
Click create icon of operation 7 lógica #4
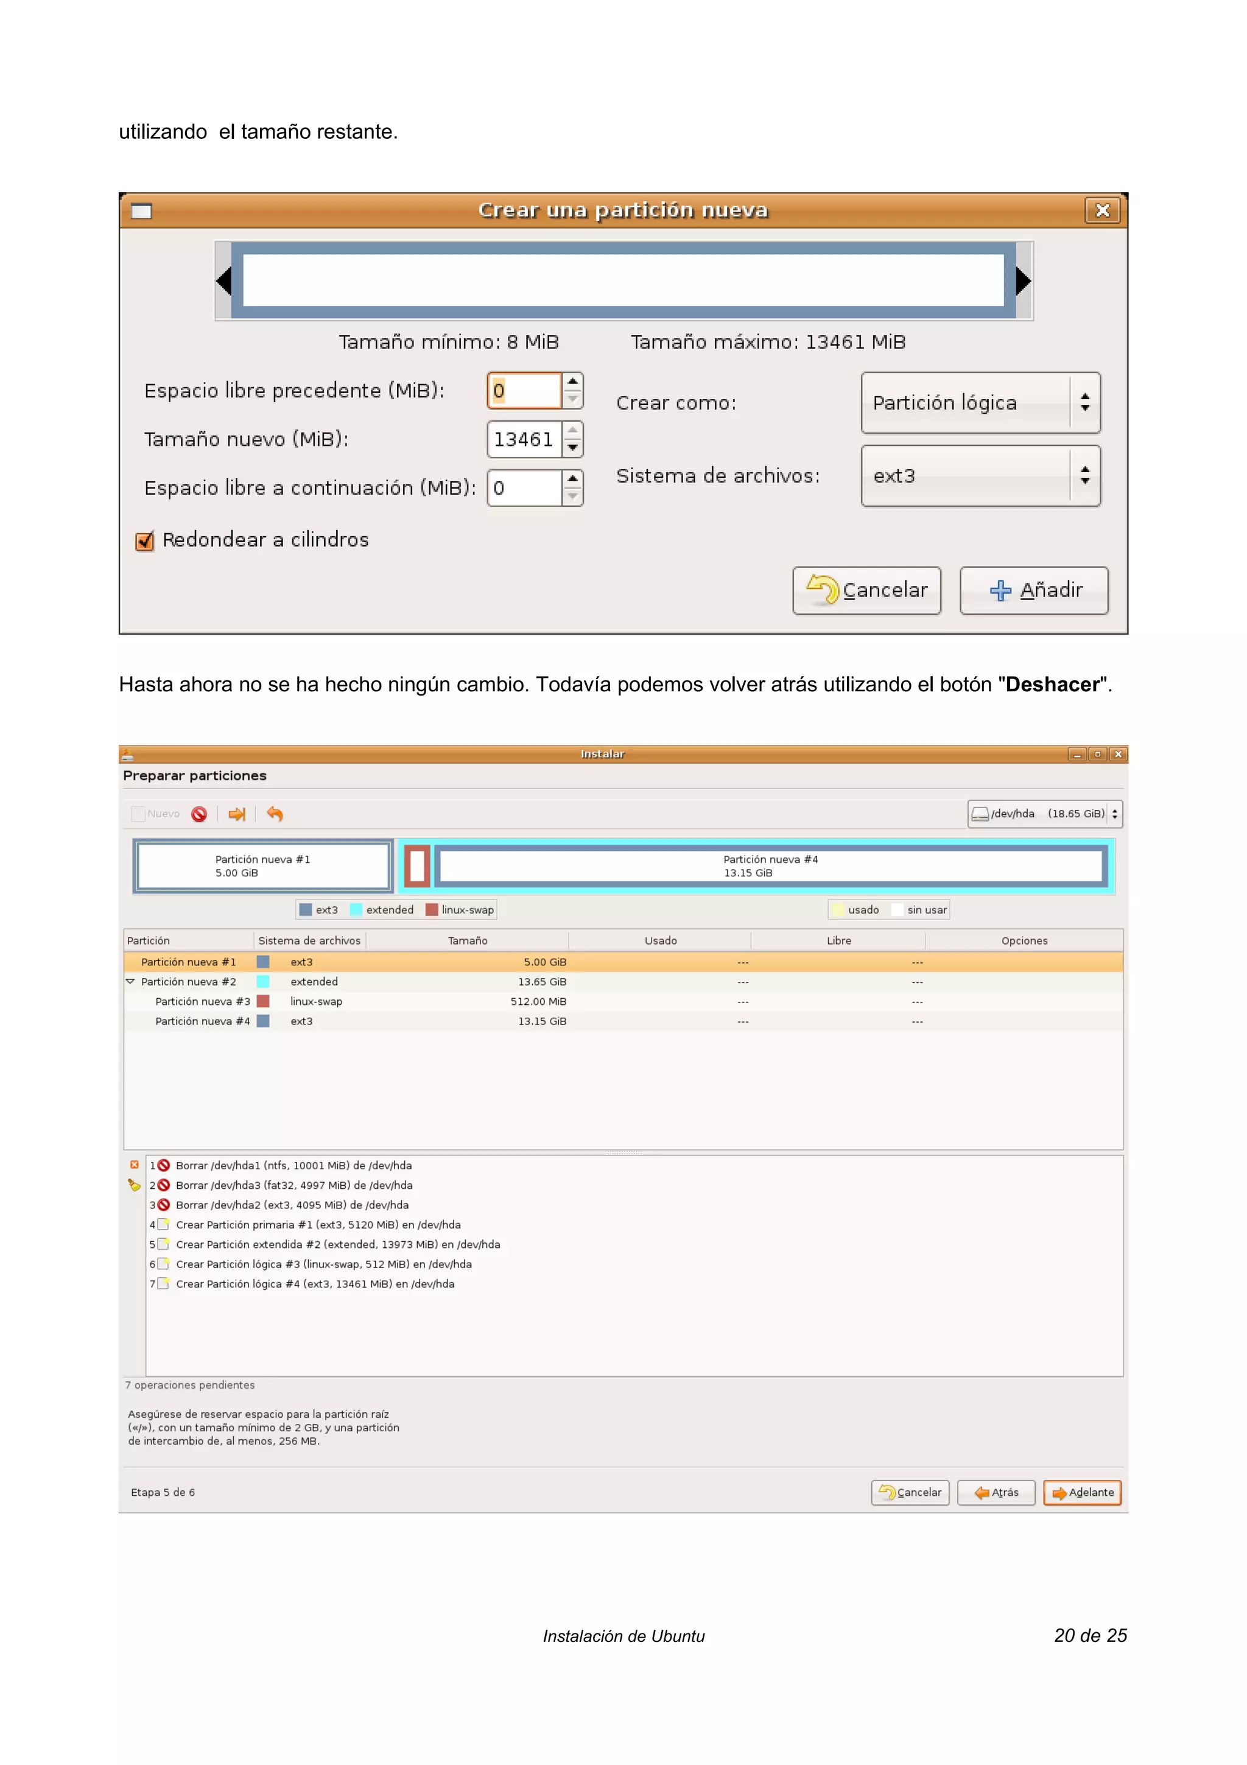163,1284
